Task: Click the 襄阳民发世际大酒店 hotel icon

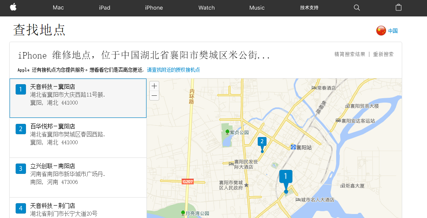Action: coord(231,164)
